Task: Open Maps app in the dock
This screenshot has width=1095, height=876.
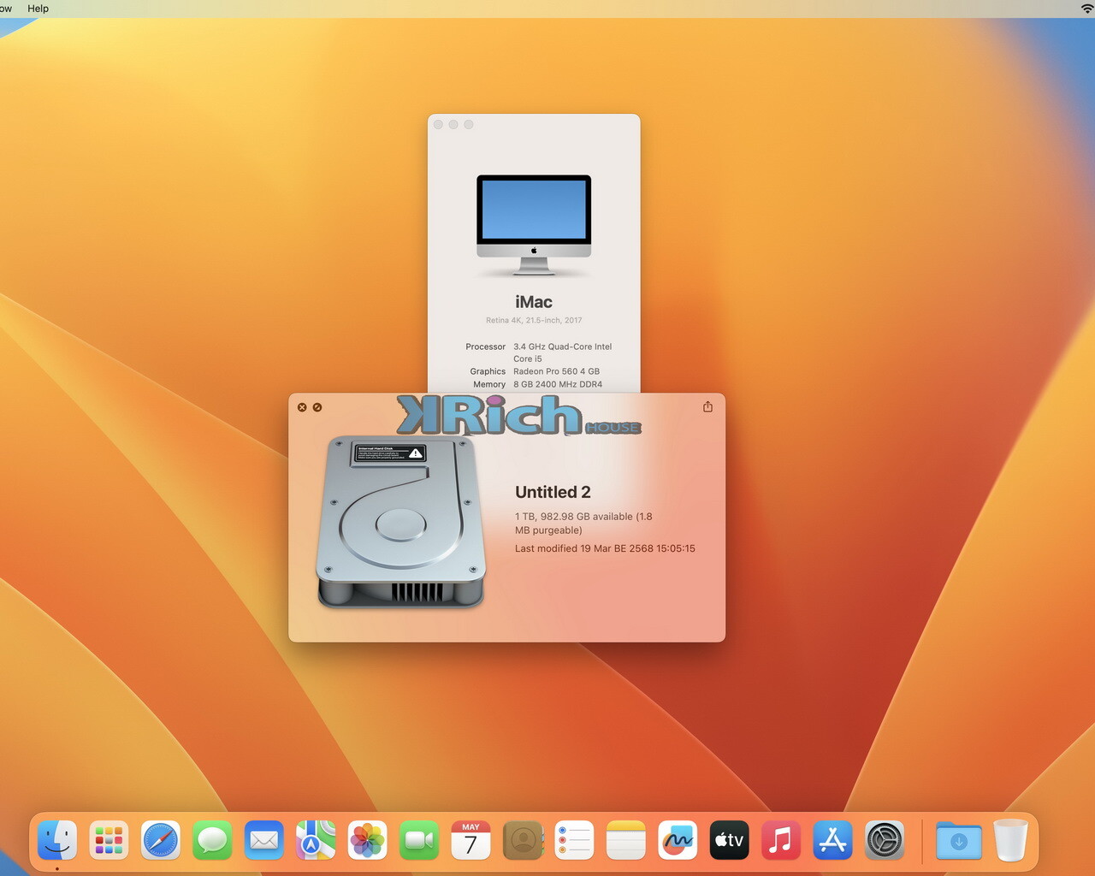Action: 316,841
